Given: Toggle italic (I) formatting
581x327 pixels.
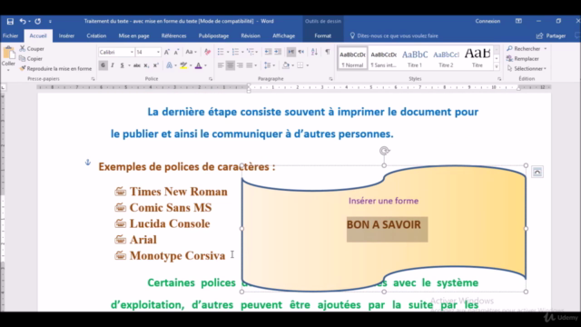Looking at the screenshot, I should point(113,65).
